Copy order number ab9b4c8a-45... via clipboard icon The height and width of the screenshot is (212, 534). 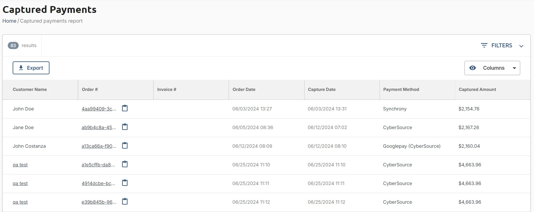pos(125,127)
